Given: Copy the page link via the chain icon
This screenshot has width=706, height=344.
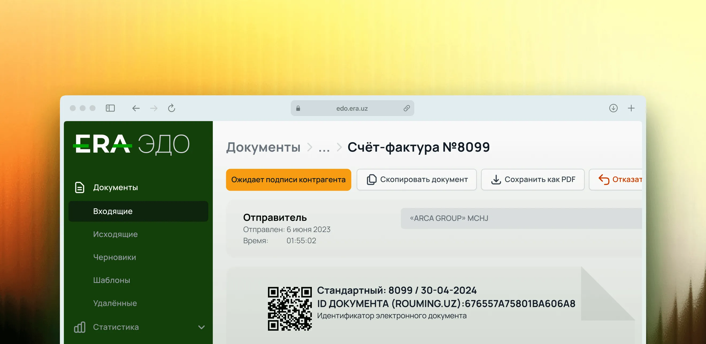Looking at the screenshot, I should tap(407, 108).
